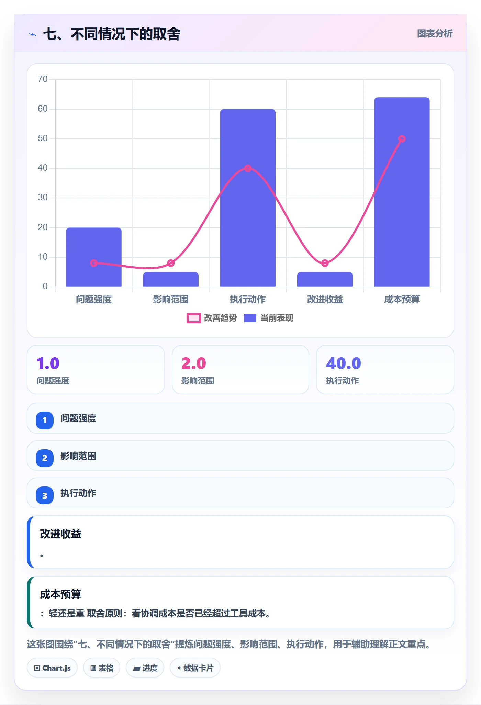
Task: Click the pink line point above 执行动作
Action: click(x=248, y=168)
